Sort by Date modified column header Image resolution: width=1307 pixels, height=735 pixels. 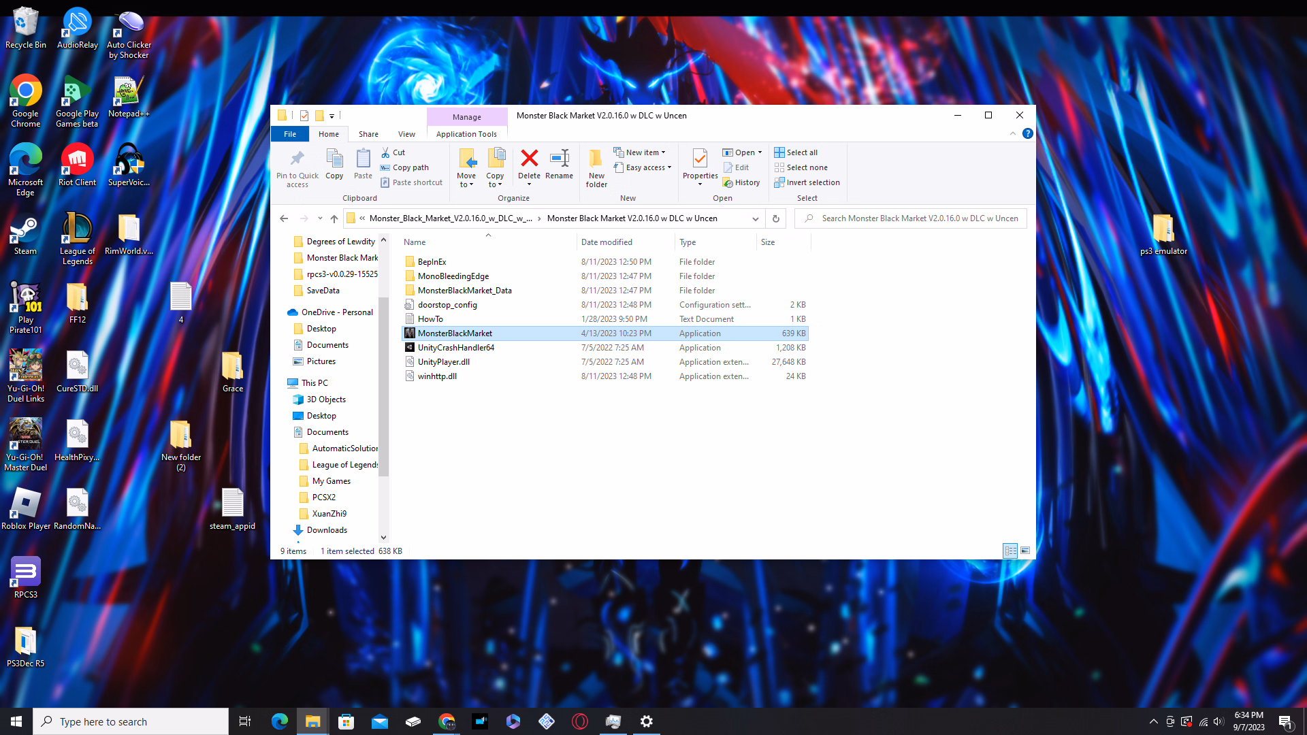(607, 242)
